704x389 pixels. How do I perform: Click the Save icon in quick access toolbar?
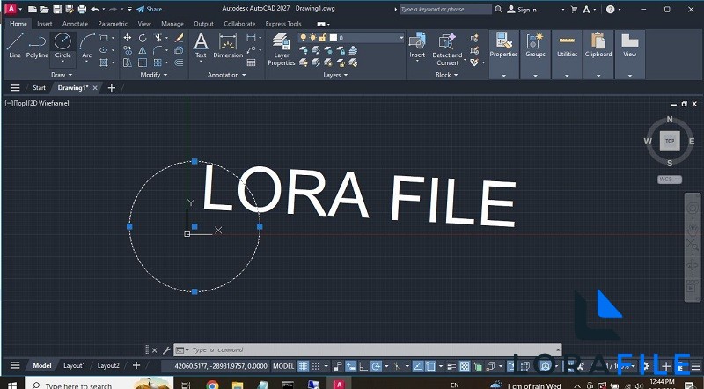(57, 9)
